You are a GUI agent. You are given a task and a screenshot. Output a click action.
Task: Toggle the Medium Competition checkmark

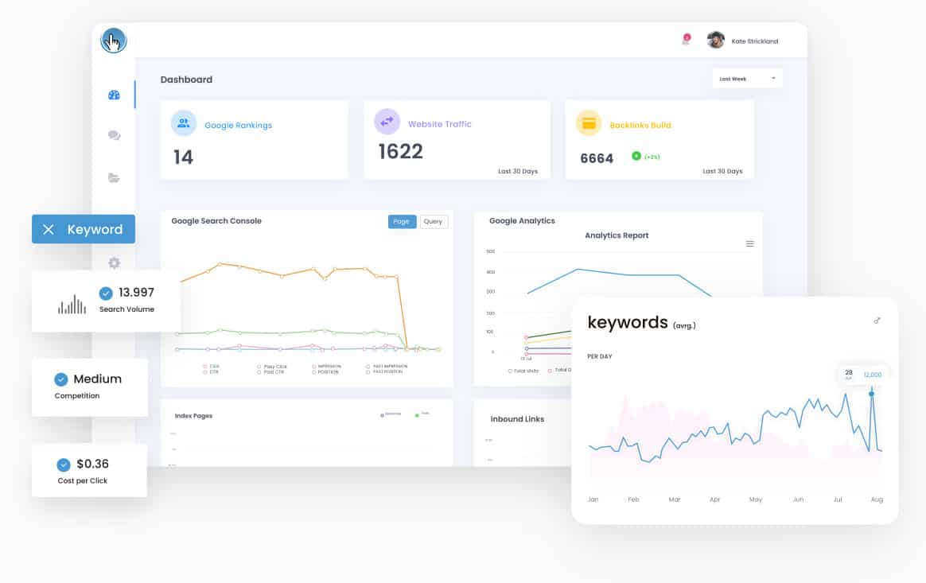point(60,379)
